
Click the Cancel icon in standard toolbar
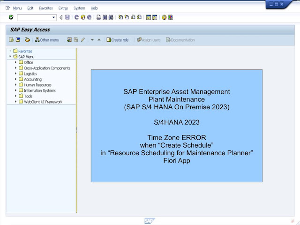pos(89,17)
